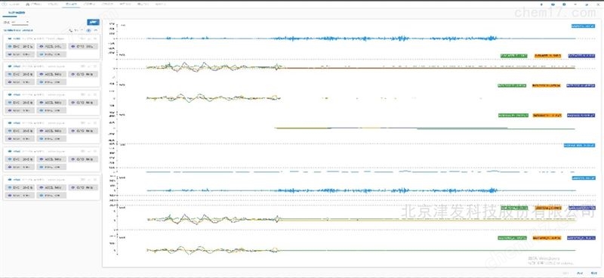This screenshot has height=278, width=604.
Task: Click the first header icon of the second sensor card
Action: 82,66
